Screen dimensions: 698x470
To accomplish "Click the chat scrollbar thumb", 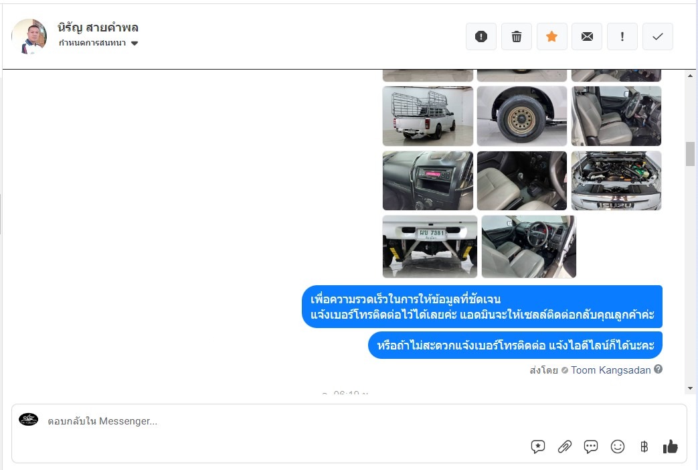I will coord(690,154).
